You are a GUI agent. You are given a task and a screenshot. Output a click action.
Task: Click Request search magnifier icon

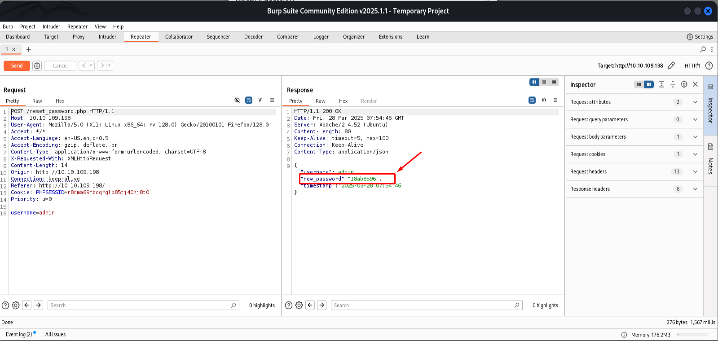click(233, 305)
